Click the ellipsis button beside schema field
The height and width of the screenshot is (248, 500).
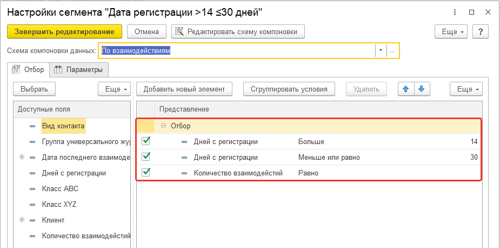393,50
